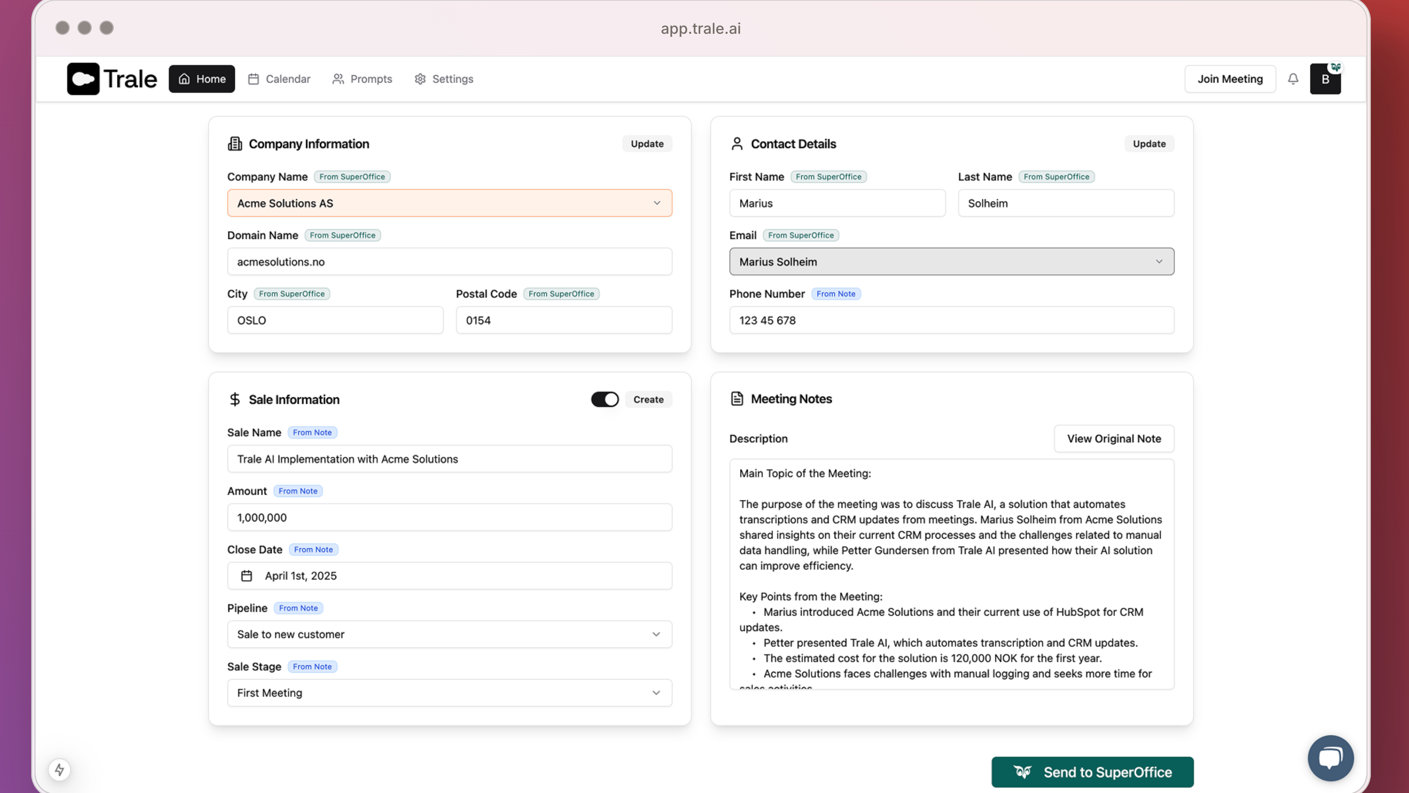This screenshot has height=793, width=1409.
Task: Open the Calendar tab
Action: (x=279, y=79)
